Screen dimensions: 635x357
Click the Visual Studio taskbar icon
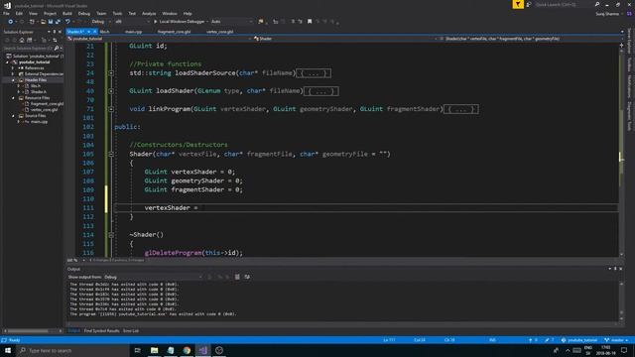click(202, 350)
